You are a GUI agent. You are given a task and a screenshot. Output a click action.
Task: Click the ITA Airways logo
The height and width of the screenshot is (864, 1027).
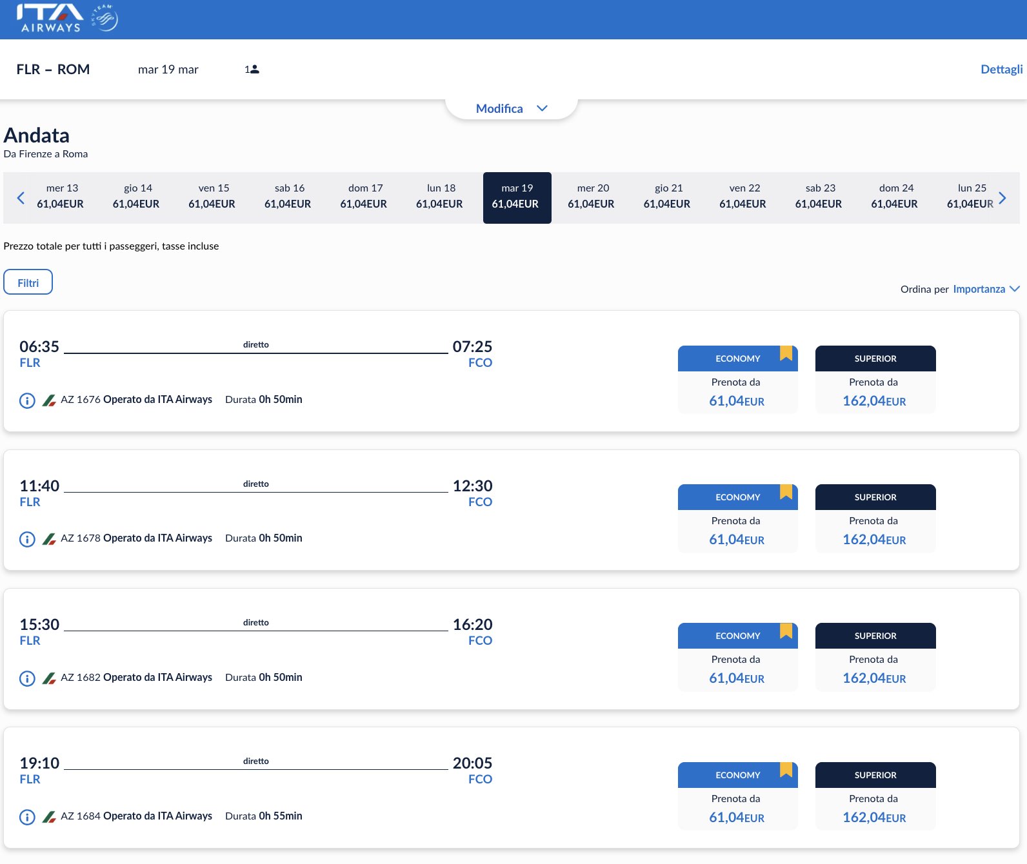(51, 19)
